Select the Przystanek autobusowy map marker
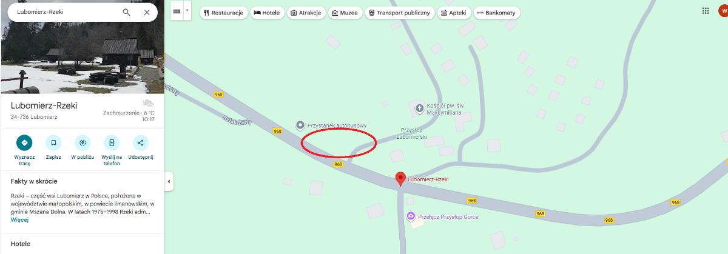The width and height of the screenshot is (728, 254). (x=300, y=125)
